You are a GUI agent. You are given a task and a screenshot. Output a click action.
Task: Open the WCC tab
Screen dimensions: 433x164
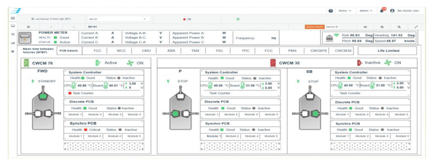click(x=121, y=51)
